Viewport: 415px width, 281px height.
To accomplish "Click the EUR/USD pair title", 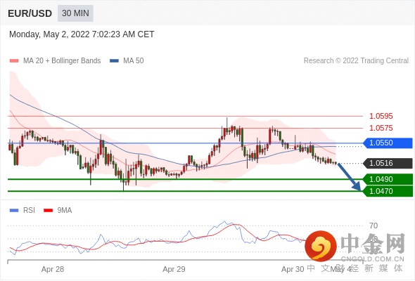I will pos(30,13).
